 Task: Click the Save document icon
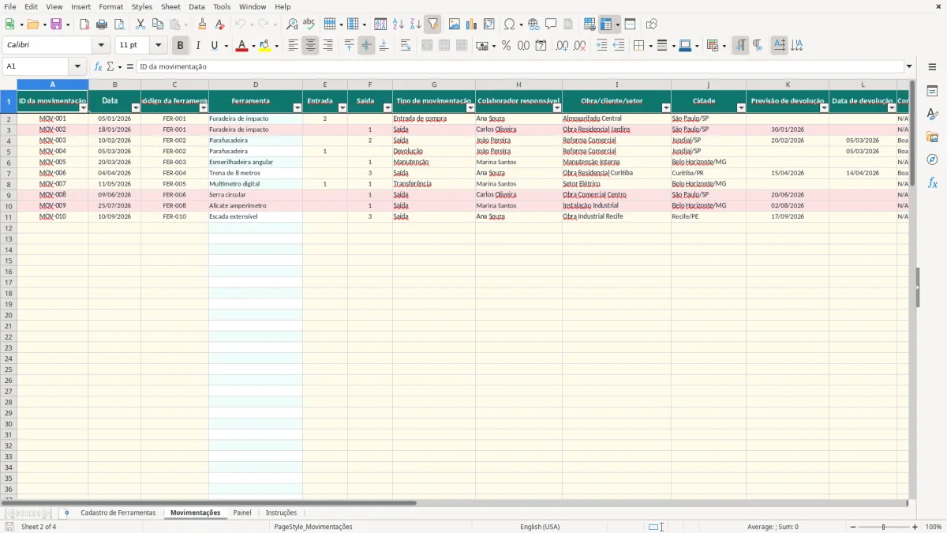[x=56, y=24]
